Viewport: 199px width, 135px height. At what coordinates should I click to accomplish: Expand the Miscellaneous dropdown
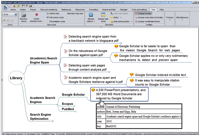point(182,18)
